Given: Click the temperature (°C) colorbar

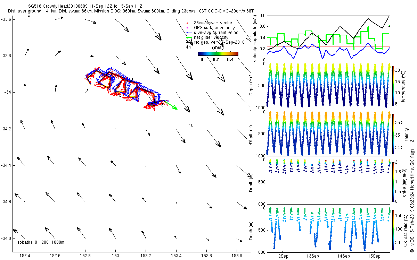Looking at the screenshot, I should coord(393,85).
